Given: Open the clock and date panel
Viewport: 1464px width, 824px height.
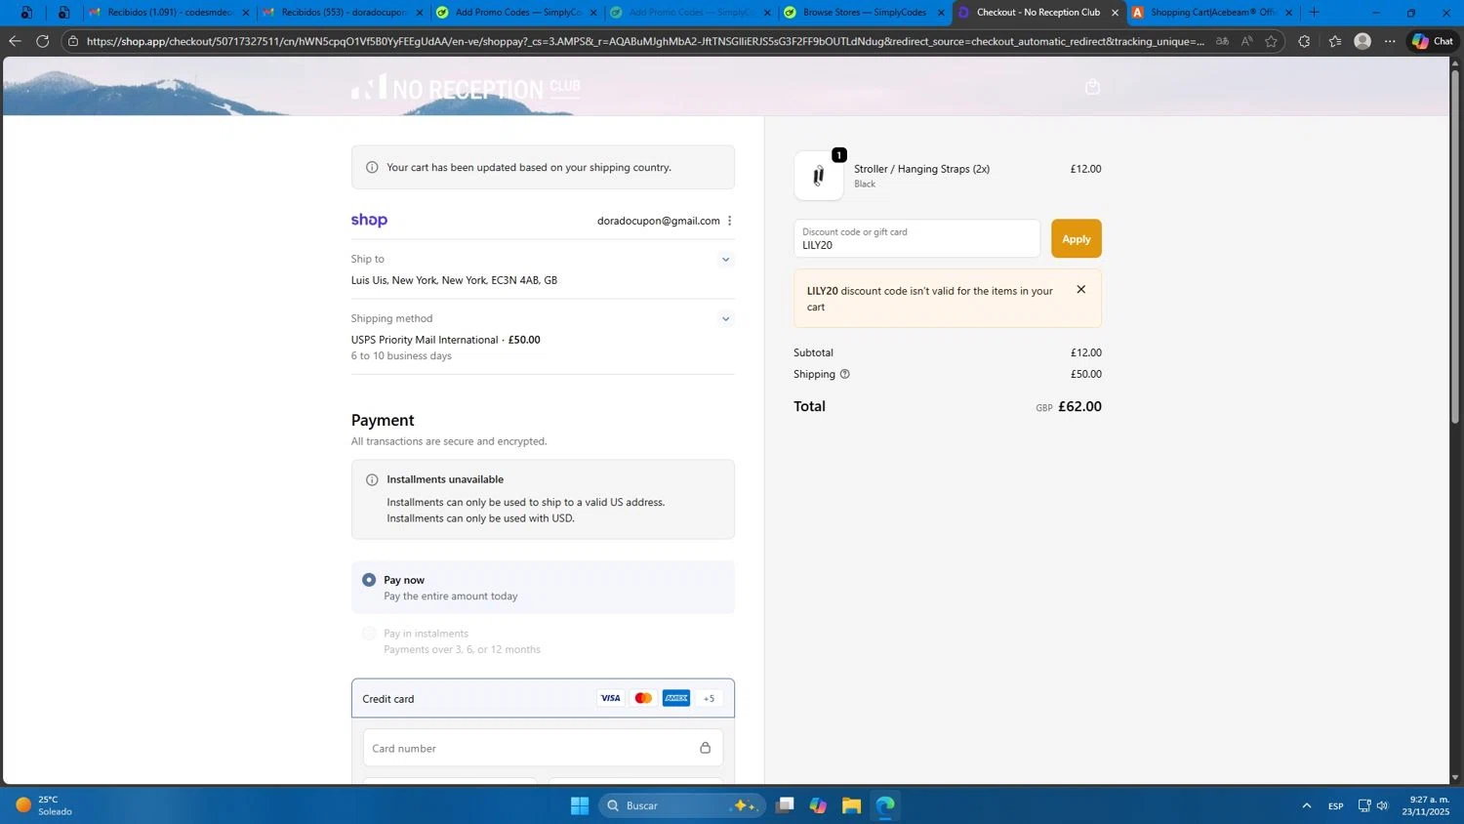Looking at the screenshot, I should coord(1425,805).
